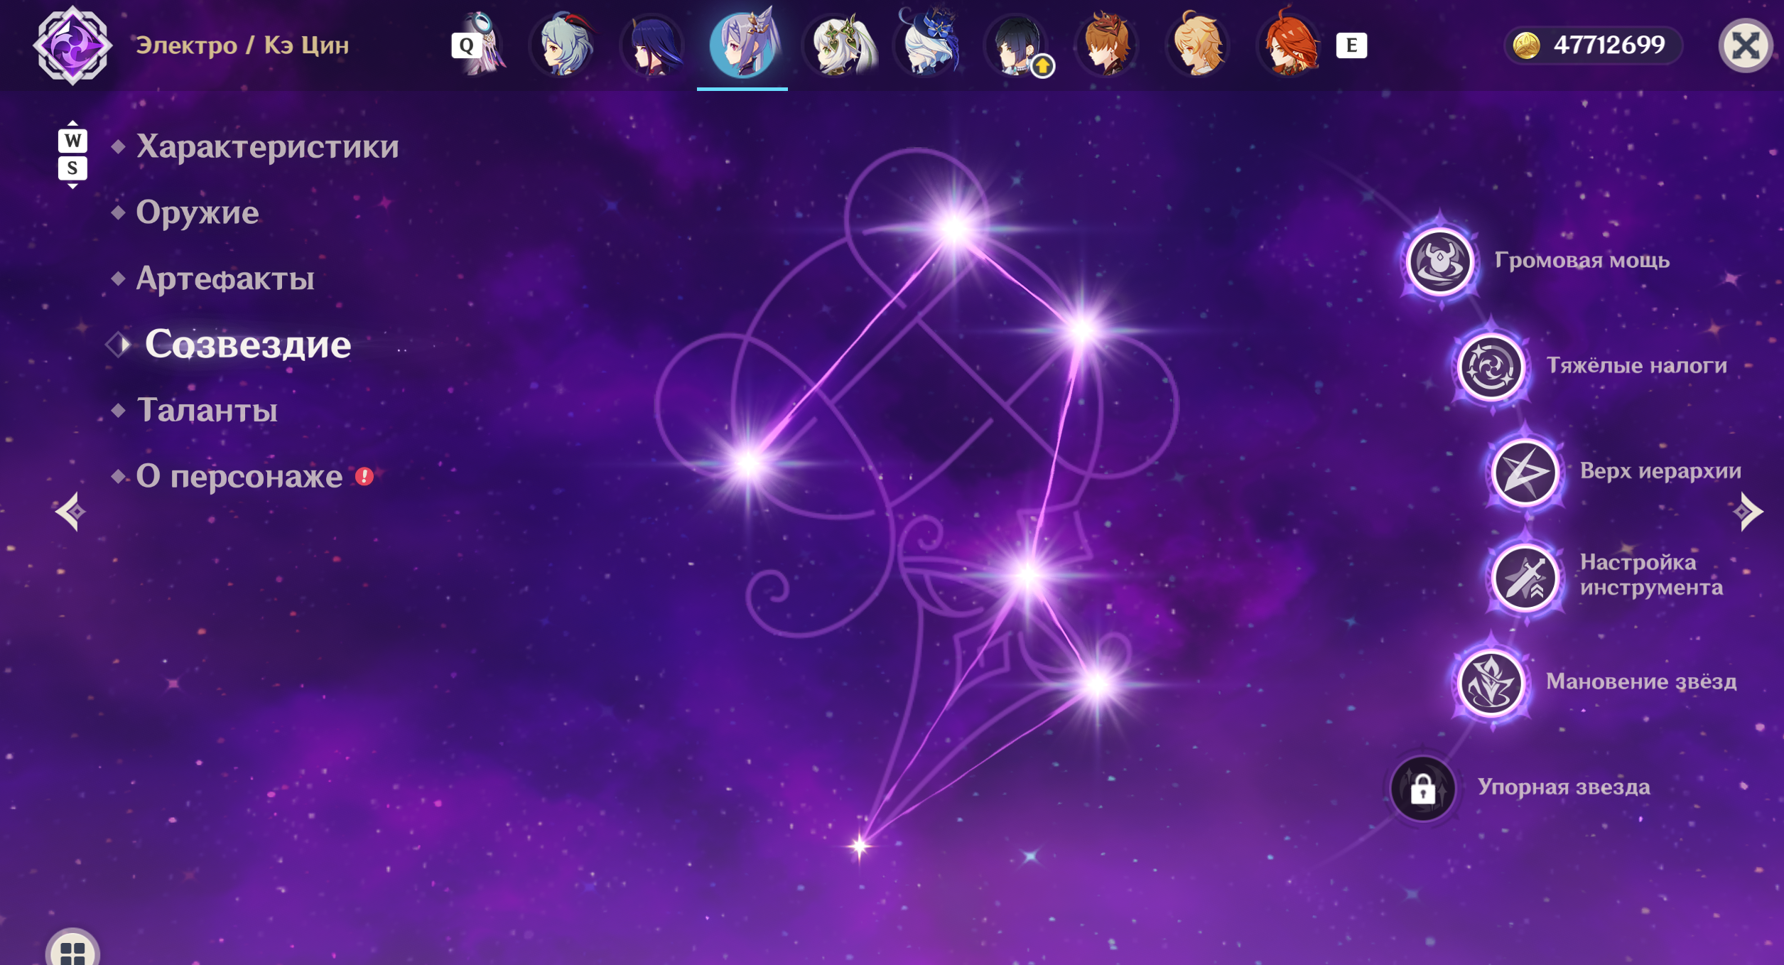Open the Таланты menu section
The image size is (1784, 965).
click(207, 411)
